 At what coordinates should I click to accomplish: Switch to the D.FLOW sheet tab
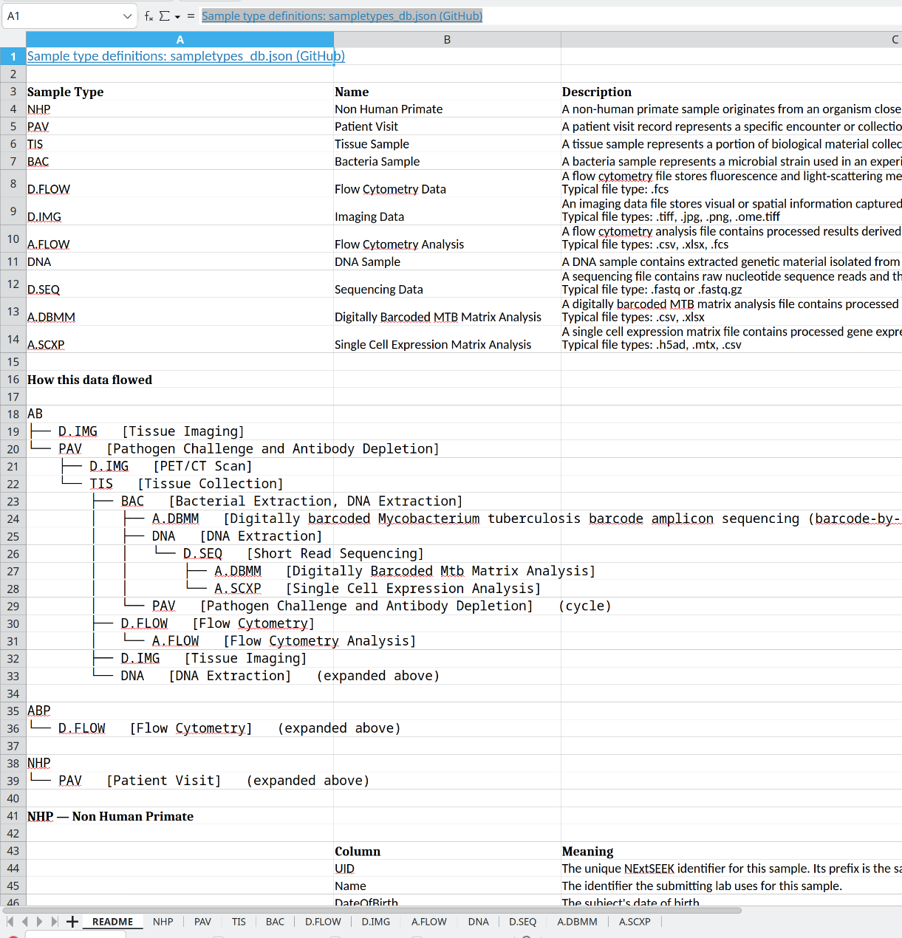(323, 922)
